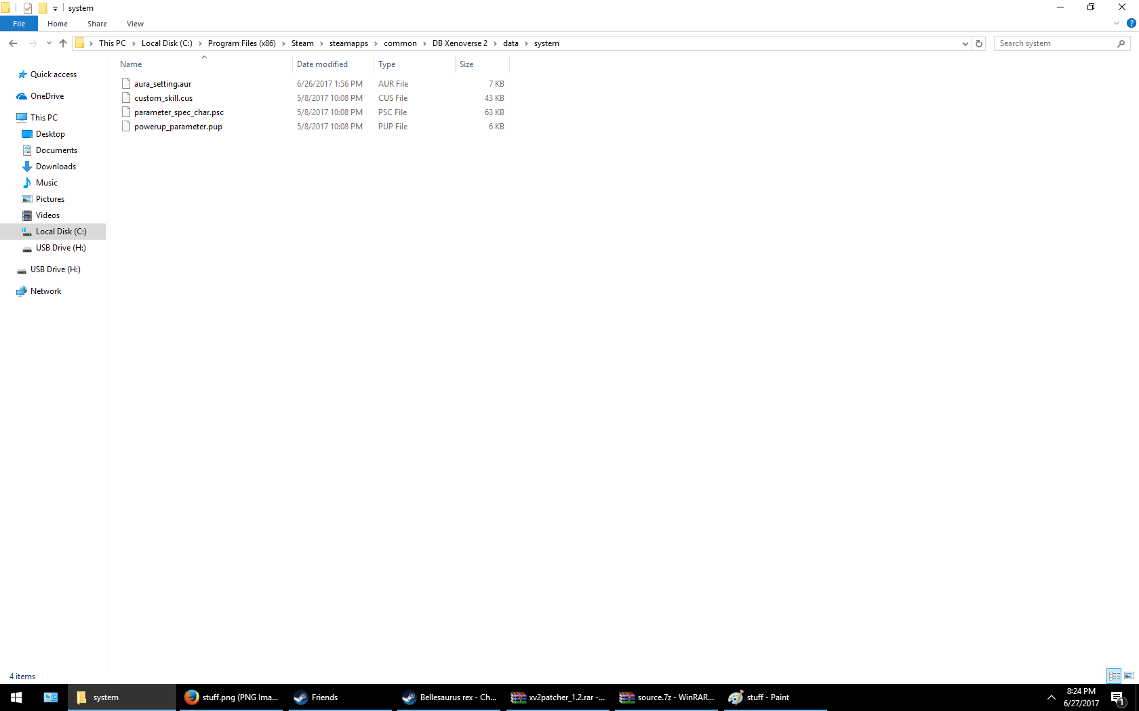This screenshot has width=1139, height=711.
Task: Open Mail app from taskbar
Action: pos(50,697)
